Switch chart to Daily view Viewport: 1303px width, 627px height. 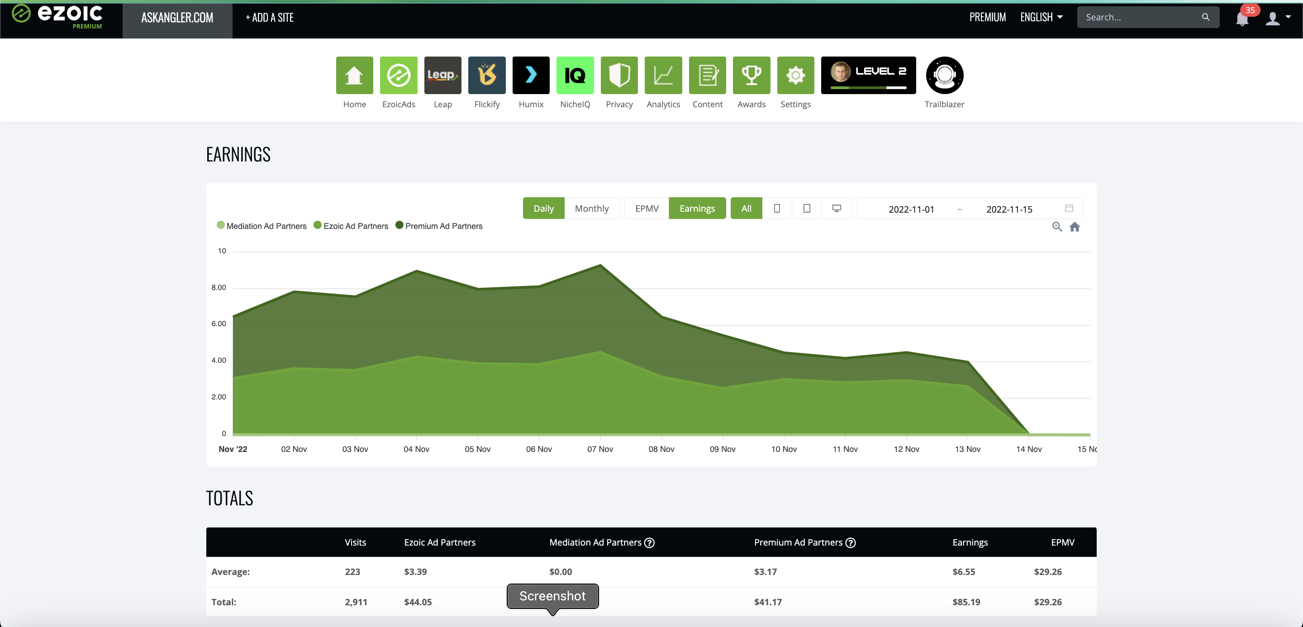click(543, 209)
